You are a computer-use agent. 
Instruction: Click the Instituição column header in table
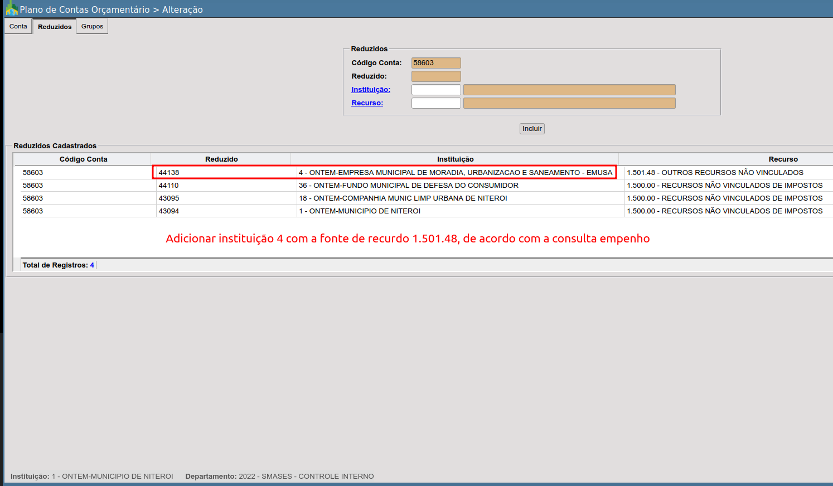pos(455,159)
